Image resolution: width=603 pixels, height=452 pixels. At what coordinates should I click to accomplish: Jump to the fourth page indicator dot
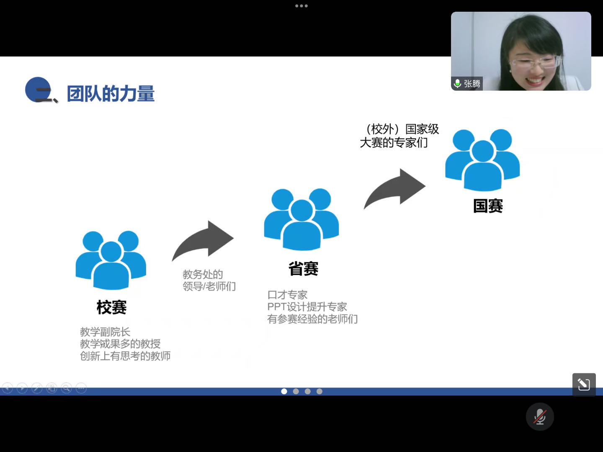(x=320, y=391)
